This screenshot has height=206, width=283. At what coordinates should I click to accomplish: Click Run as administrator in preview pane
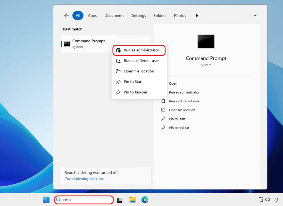point(184,92)
